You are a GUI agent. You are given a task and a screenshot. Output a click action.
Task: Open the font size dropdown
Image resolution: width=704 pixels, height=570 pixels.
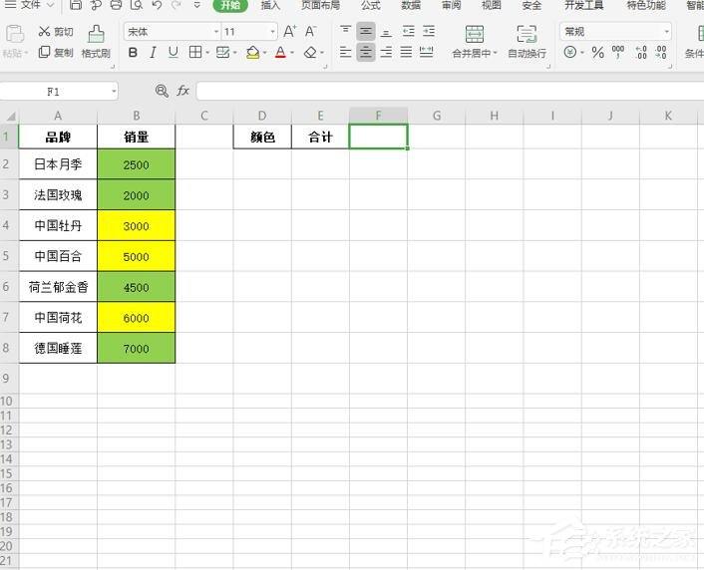coord(272,32)
